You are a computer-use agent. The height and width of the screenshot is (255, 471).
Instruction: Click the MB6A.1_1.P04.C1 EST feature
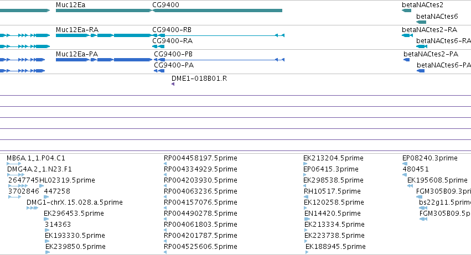coord(14,164)
